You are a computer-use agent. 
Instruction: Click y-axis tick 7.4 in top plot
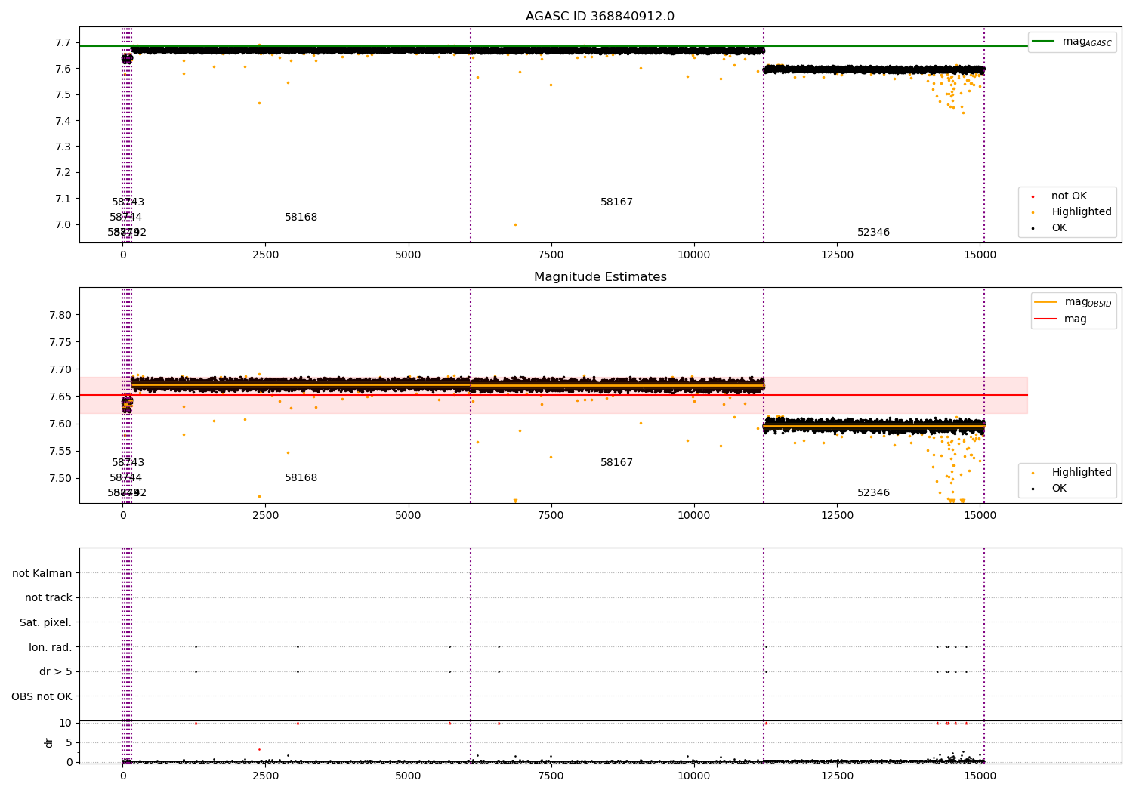tap(65, 121)
